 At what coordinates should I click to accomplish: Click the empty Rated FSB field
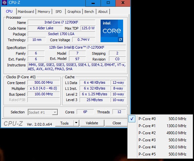[x=44, y=100]
